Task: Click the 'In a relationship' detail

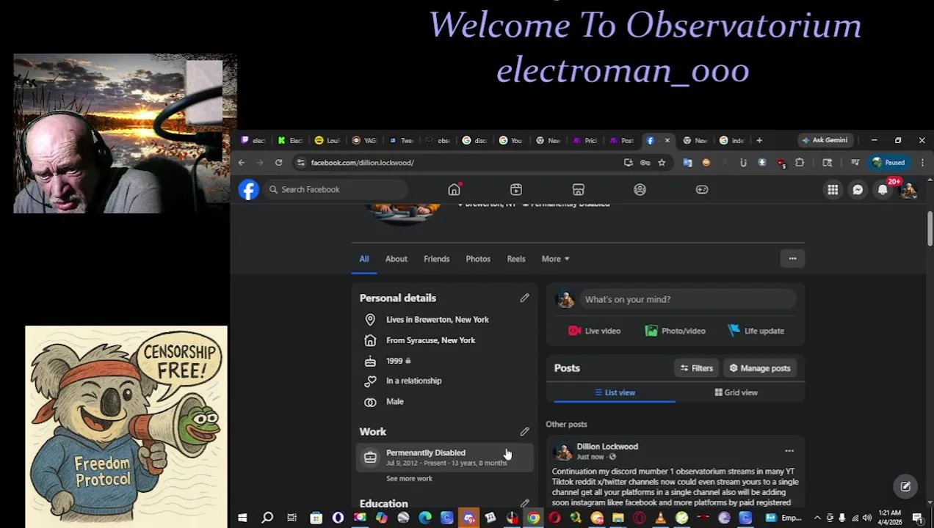Action: click(x=414, y=381)
